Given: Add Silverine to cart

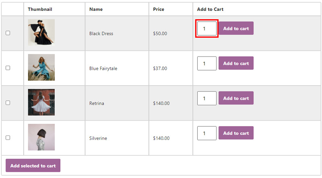Looking at the screenshot, I should pos(236,133).
